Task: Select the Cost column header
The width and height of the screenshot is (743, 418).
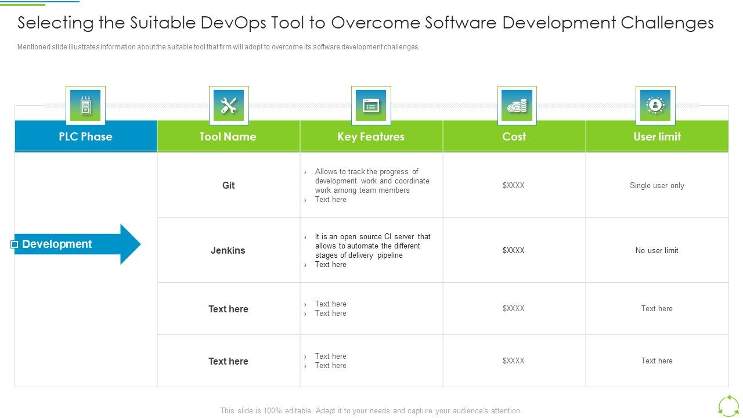Action: click(x=514, y=136)
